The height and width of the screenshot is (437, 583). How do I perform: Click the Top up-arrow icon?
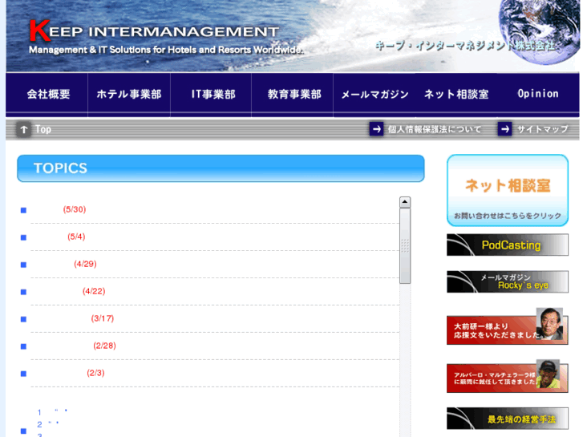[24, 129]
